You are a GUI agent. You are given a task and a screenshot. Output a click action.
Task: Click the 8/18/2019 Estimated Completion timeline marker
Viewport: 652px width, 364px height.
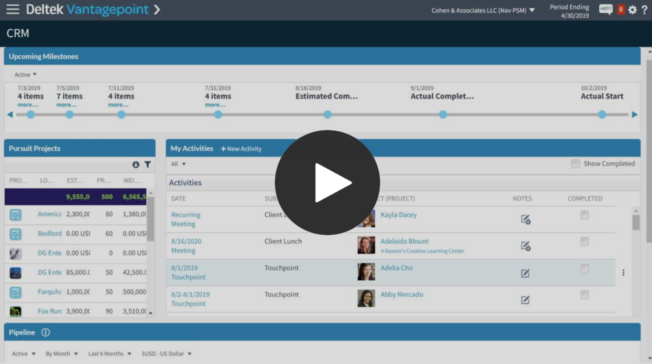328,115
